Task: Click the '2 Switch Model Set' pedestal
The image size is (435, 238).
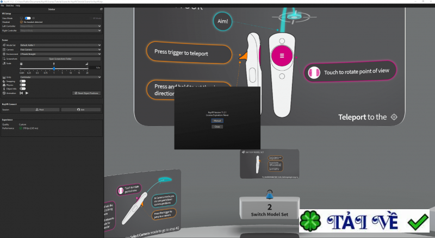Action: pyautogui.click(x=269, y=208)
